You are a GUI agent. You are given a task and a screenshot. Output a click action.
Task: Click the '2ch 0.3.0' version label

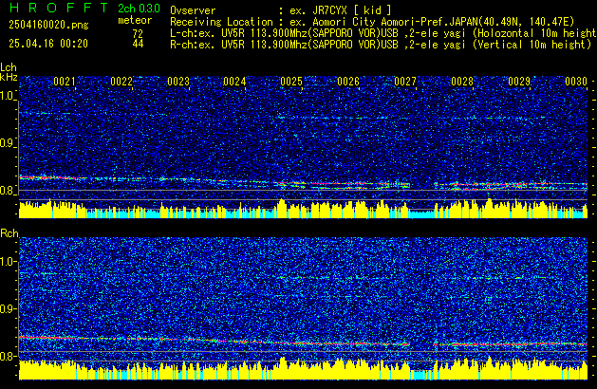point(139,9)
